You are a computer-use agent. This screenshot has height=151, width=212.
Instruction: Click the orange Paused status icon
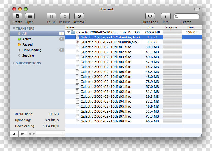(x=19, y=44)
